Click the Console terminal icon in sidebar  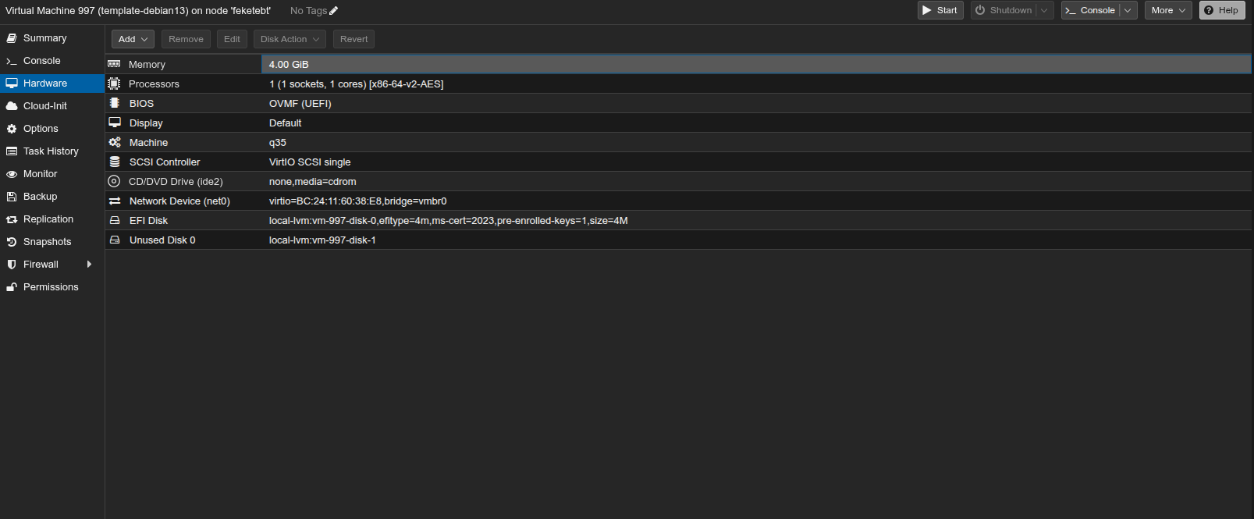(x=12, y=61)
